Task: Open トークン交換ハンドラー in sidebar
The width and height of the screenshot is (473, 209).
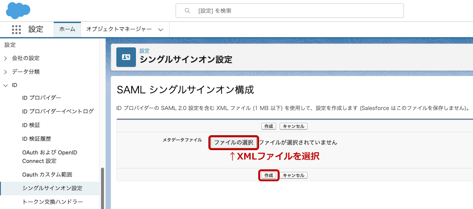Action: click(52, 202)
